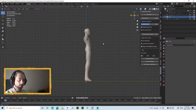Open the Object properties orange square tab
This screenshot has width=196, height=110.
click(164, 64)
